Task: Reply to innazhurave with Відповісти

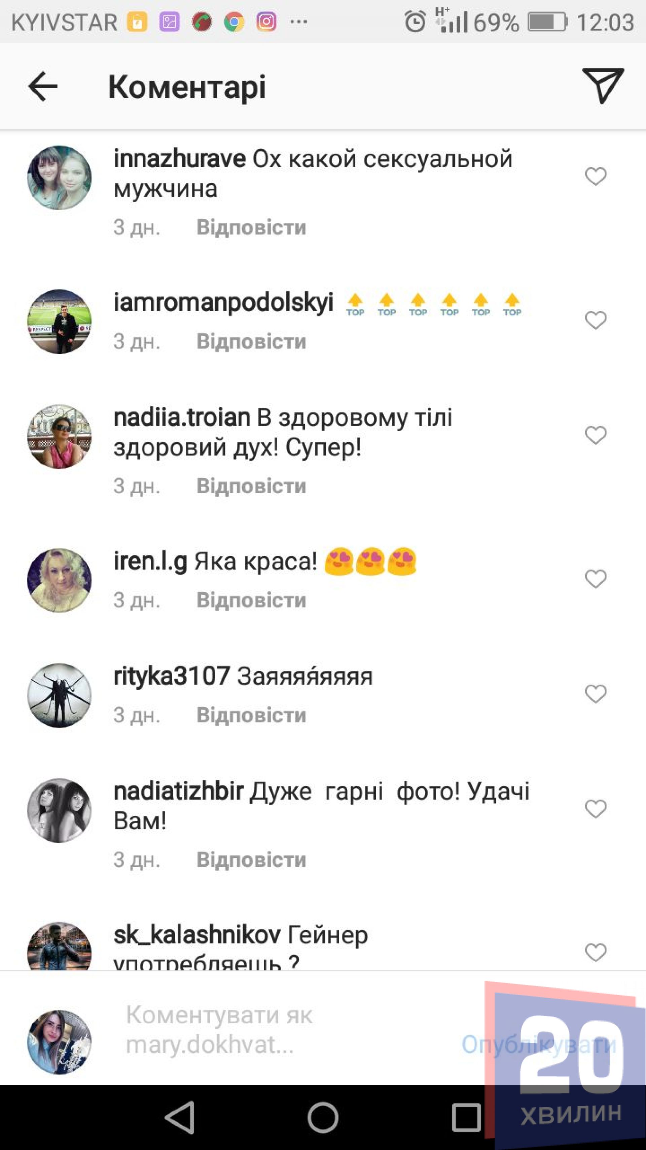Action: (x=251, y=227)
